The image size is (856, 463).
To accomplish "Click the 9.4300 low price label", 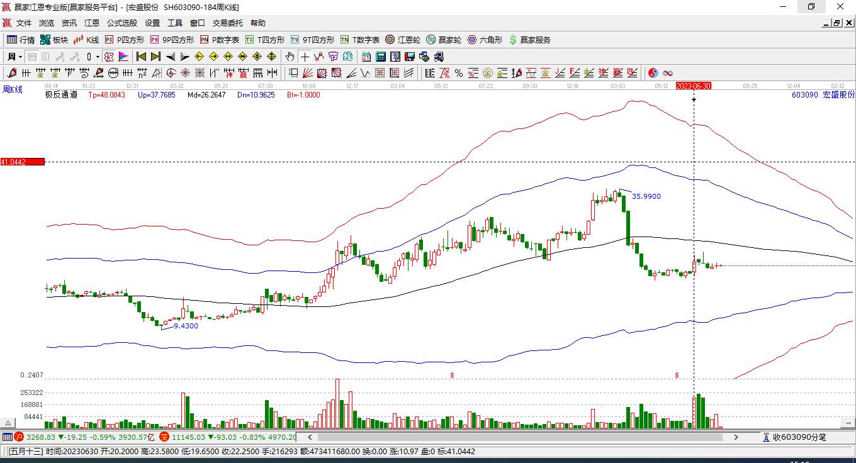I will [186, 326].
